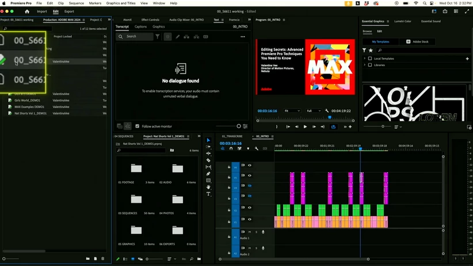Open the transcript filter funnel icon
473x266 pixels.
[x=158, y=36]
